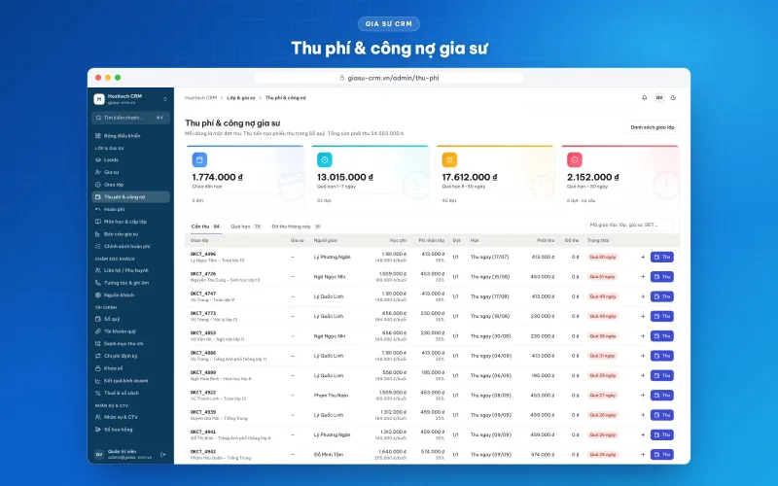Click the Nhân sự & CTV icon
The height and width of the screenshot is (486, 778).
[x=98, y=417]
